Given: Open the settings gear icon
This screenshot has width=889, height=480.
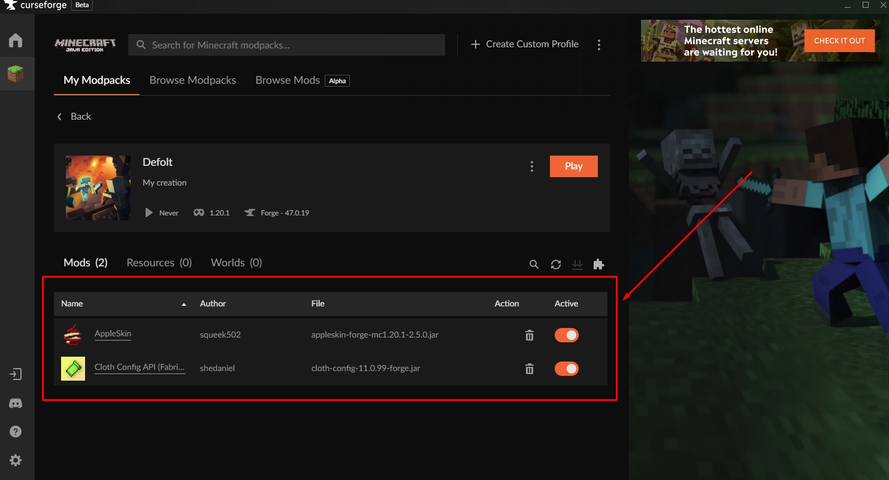Looking at the screenshot, I should pyautogui.click(x=16, y=460).
